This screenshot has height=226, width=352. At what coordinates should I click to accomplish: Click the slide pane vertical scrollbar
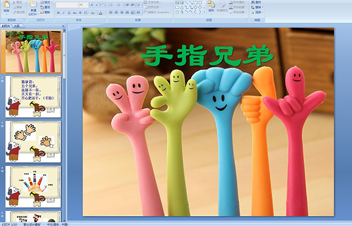[64, 126]
